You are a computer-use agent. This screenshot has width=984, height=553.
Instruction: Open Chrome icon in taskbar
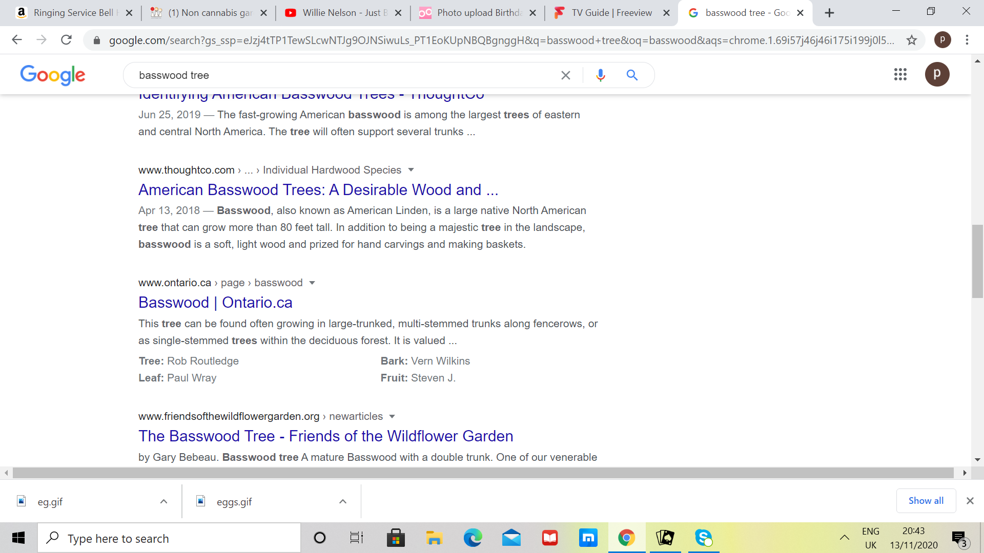pyautogui.click(x=626, y=538)
